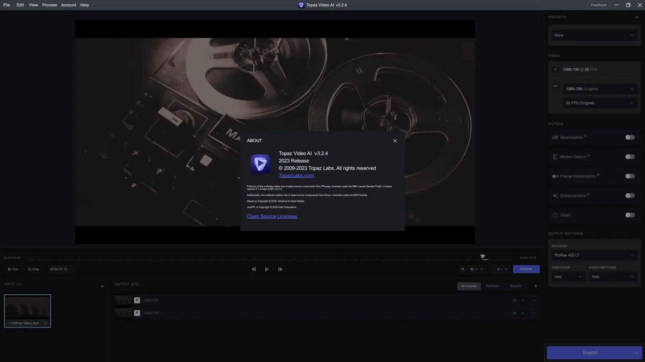Viewport: 645px width, 362px height.
Task: Turn on the Frame Interpolation toggle
Action: [630, 176]
